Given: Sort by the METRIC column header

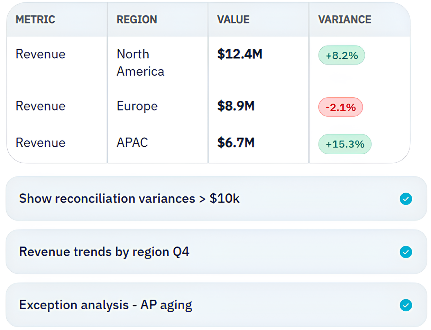Looking at the screenshot, I should click(x=35, y=20).
